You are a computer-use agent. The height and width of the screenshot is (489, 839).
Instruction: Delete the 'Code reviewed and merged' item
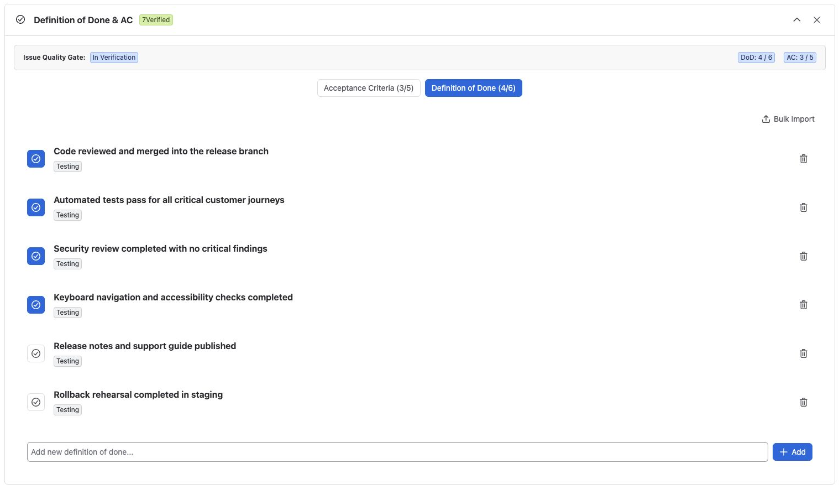click(804, 159)
